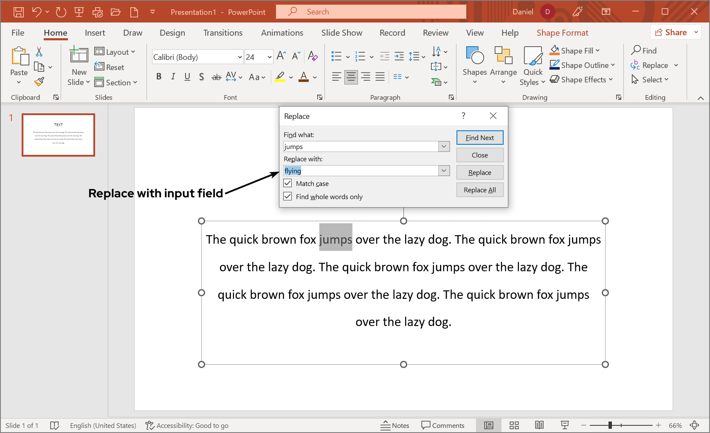
Task: Expand the Find what dropdown arrow
Action: coord(444,146)
